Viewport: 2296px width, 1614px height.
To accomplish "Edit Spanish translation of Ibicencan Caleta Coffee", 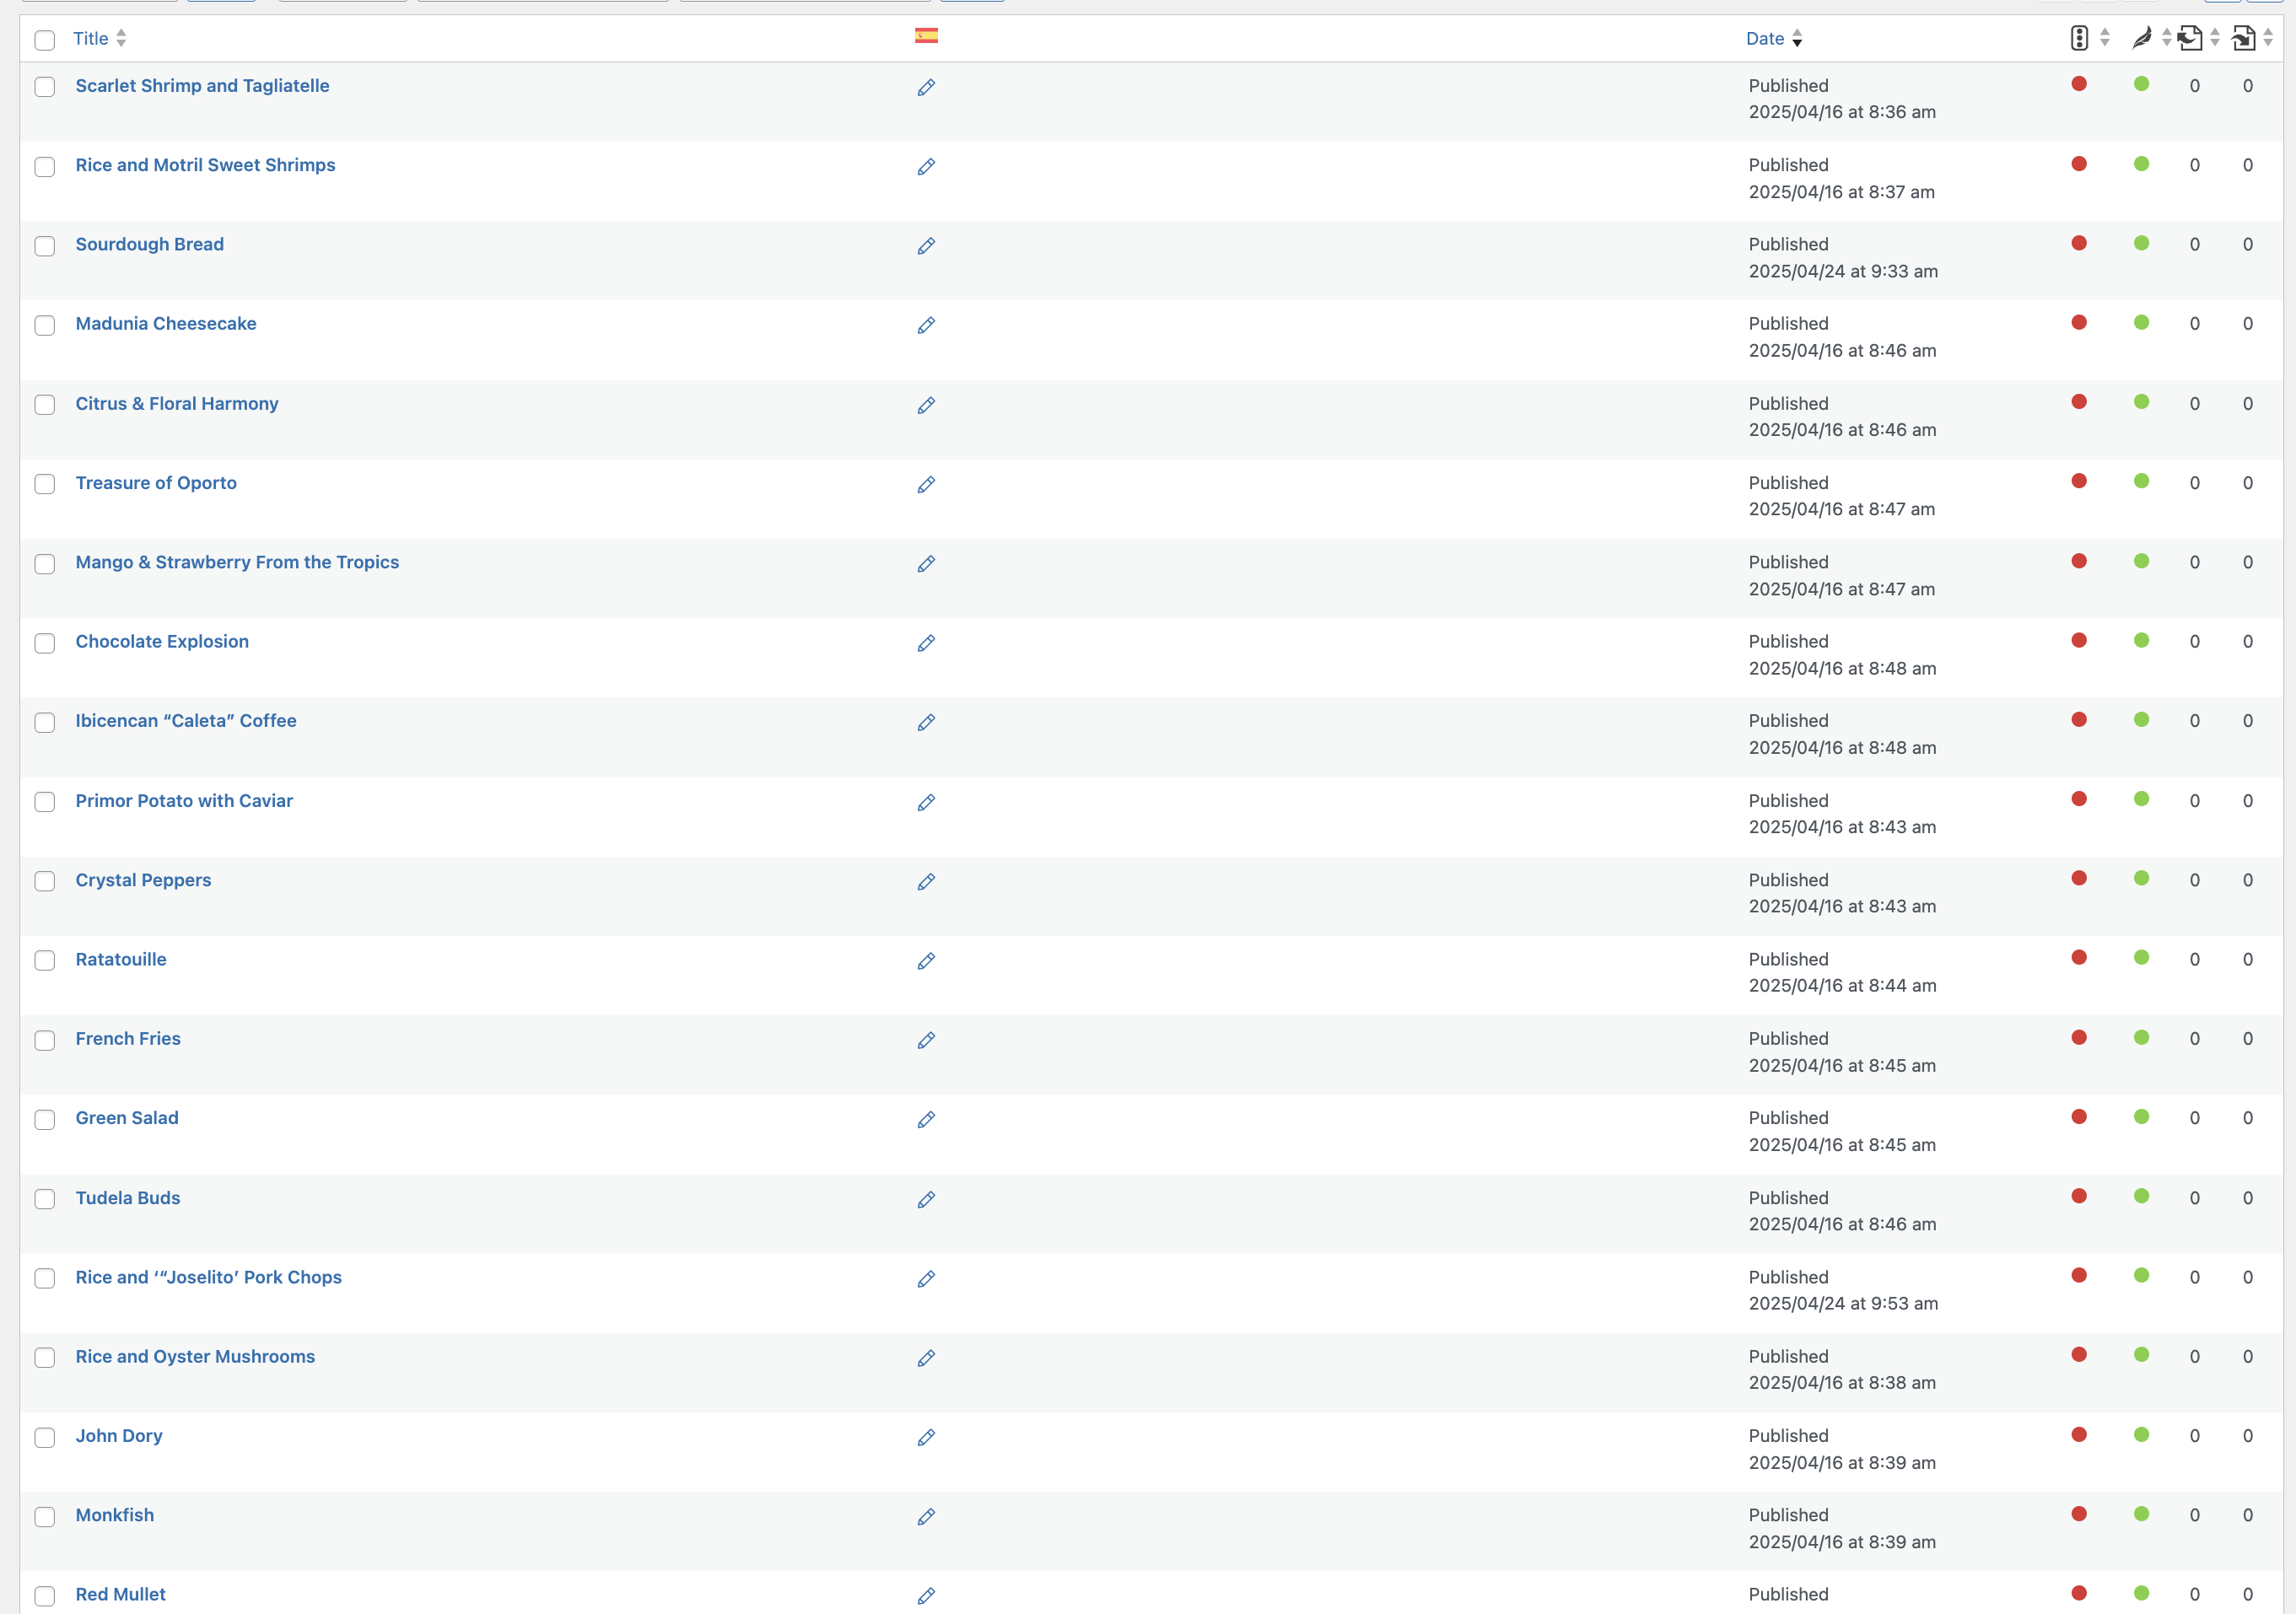I will (x=926, y=723).
